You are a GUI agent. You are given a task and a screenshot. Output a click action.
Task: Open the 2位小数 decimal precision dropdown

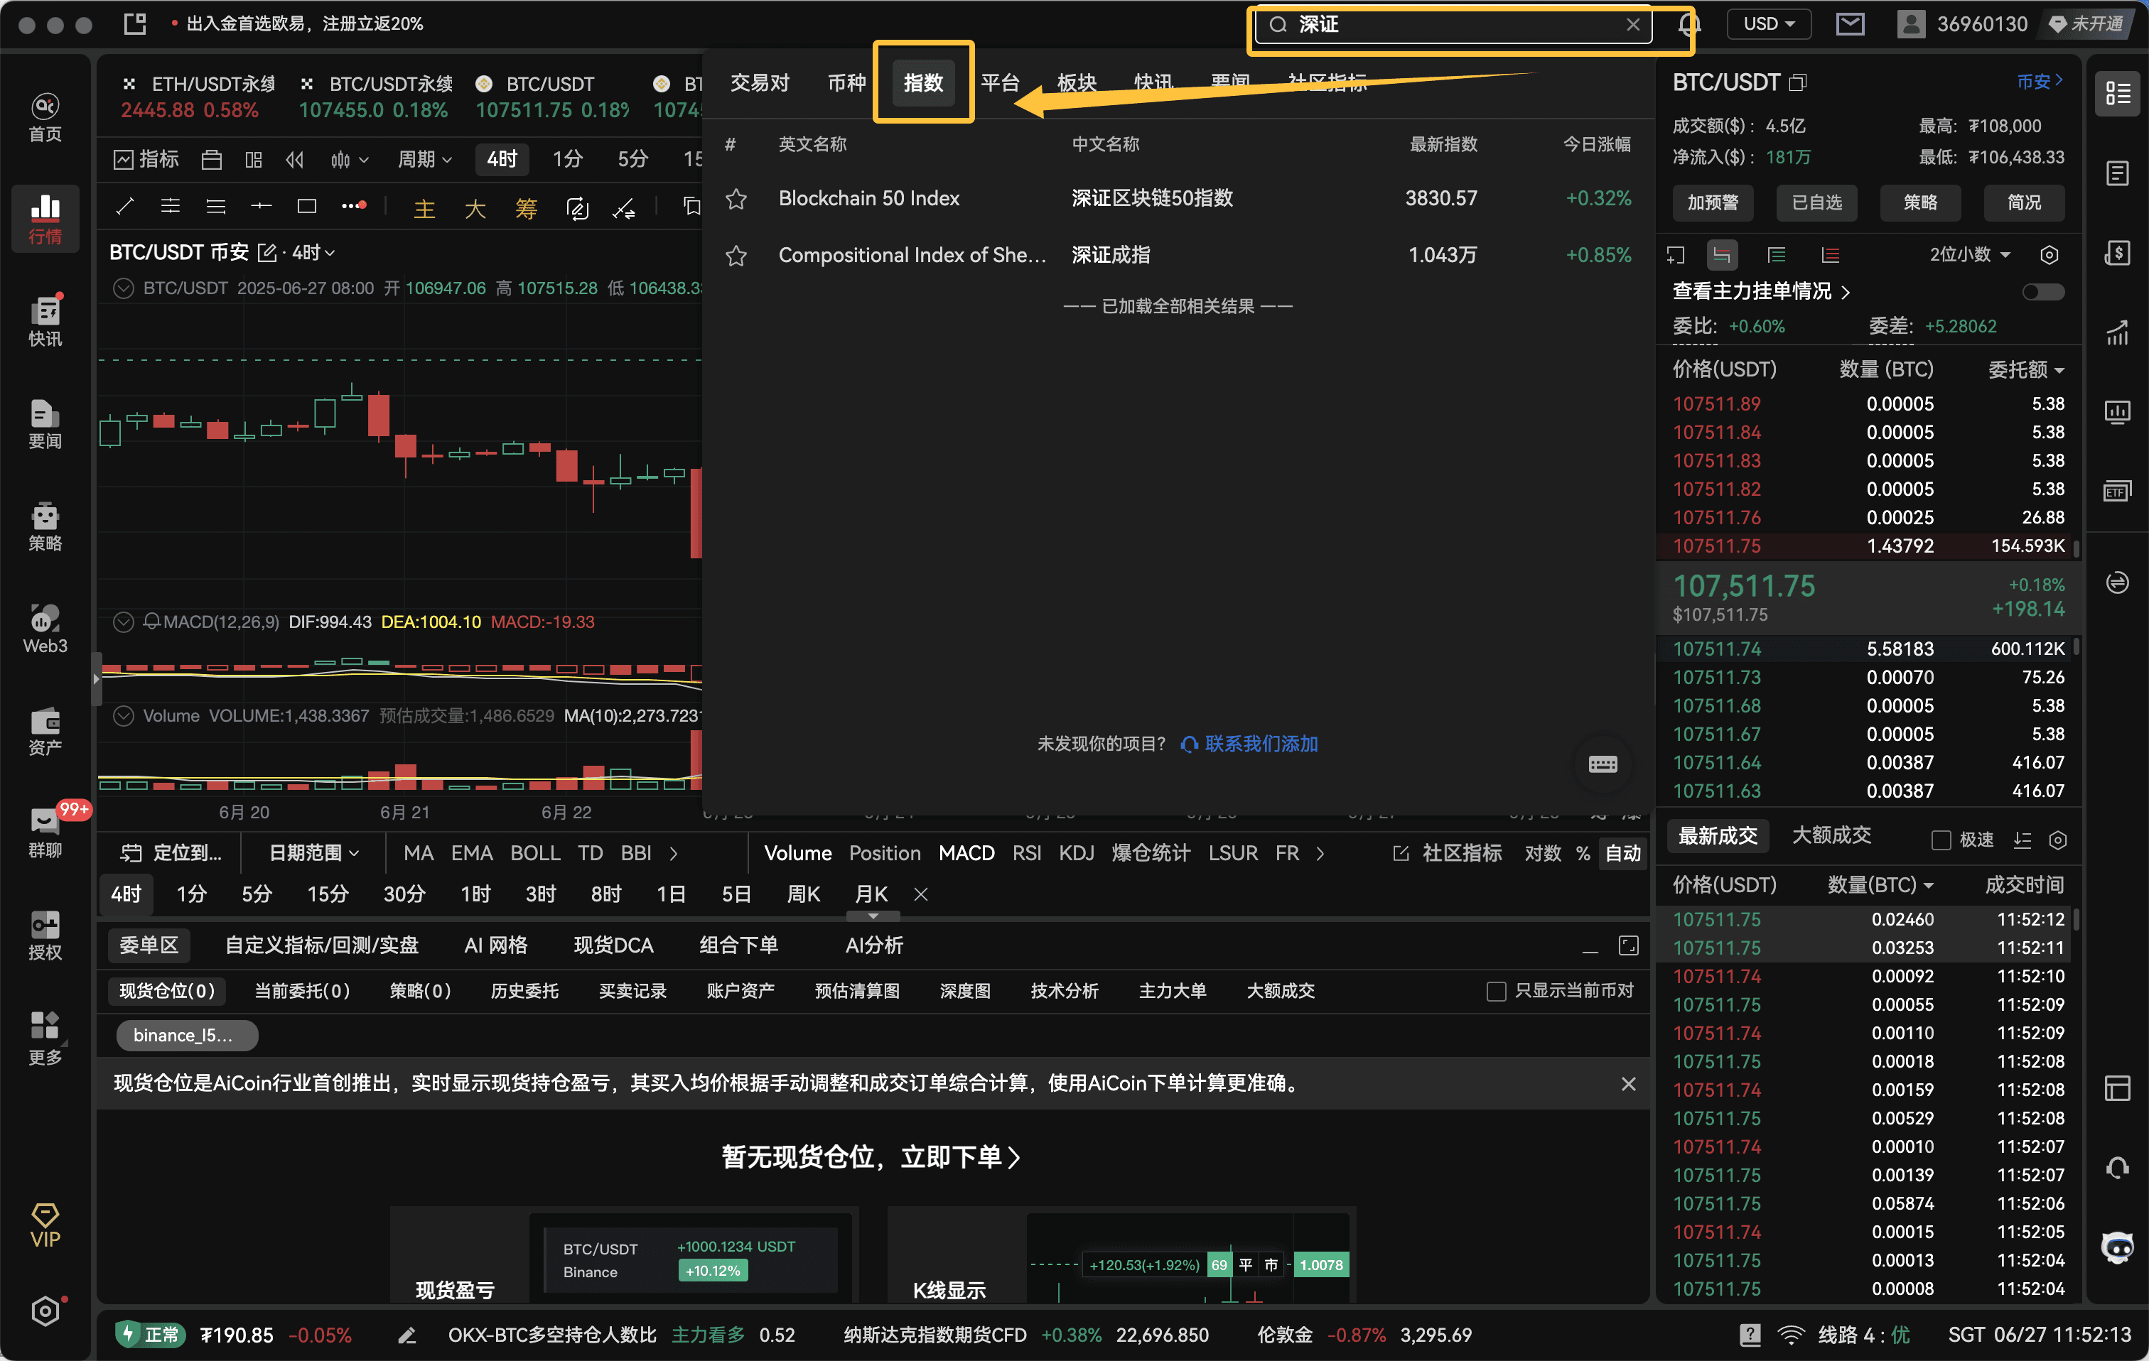point(1971,255)
